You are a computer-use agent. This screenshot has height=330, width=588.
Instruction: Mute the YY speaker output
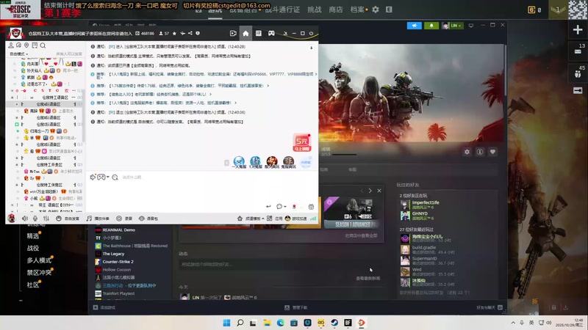point(25,218)
